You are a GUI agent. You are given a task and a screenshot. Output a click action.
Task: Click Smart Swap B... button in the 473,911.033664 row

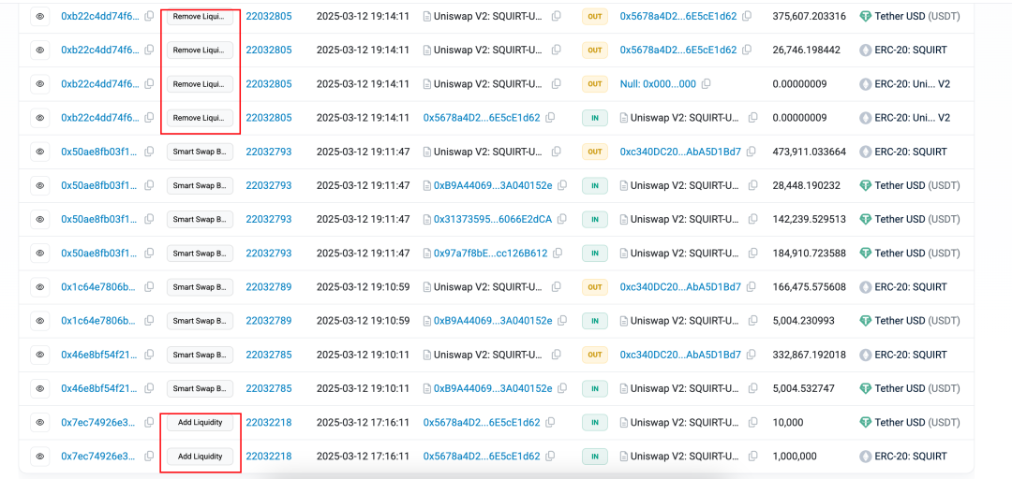(x=200, y=152)
